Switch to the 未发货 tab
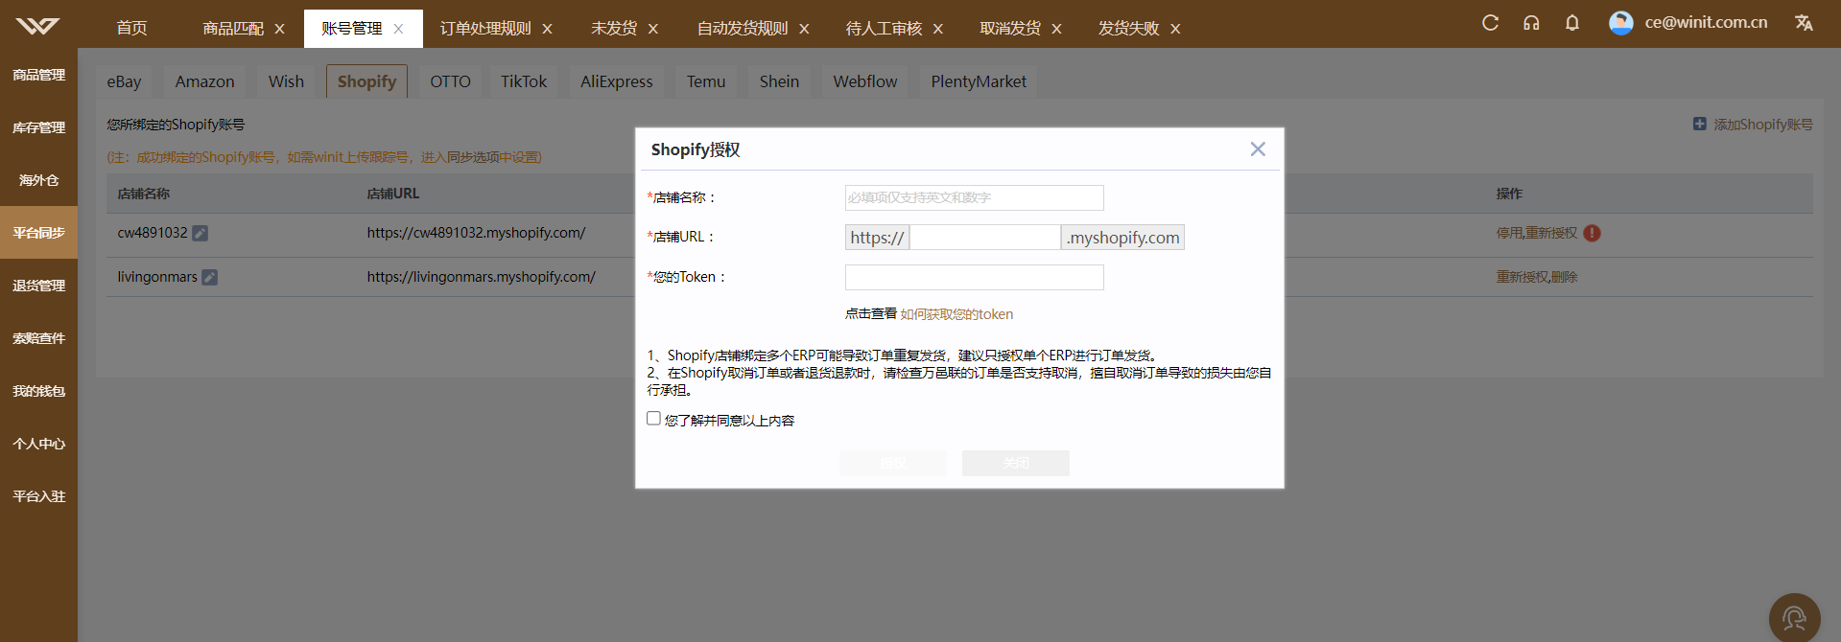The image size is (1841, 642). coord(614,29)
